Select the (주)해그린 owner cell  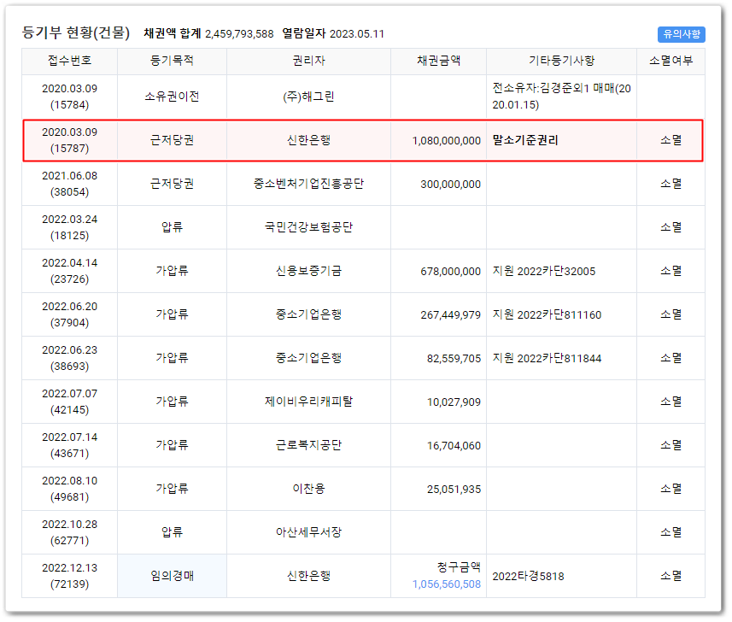click(308, 97)
